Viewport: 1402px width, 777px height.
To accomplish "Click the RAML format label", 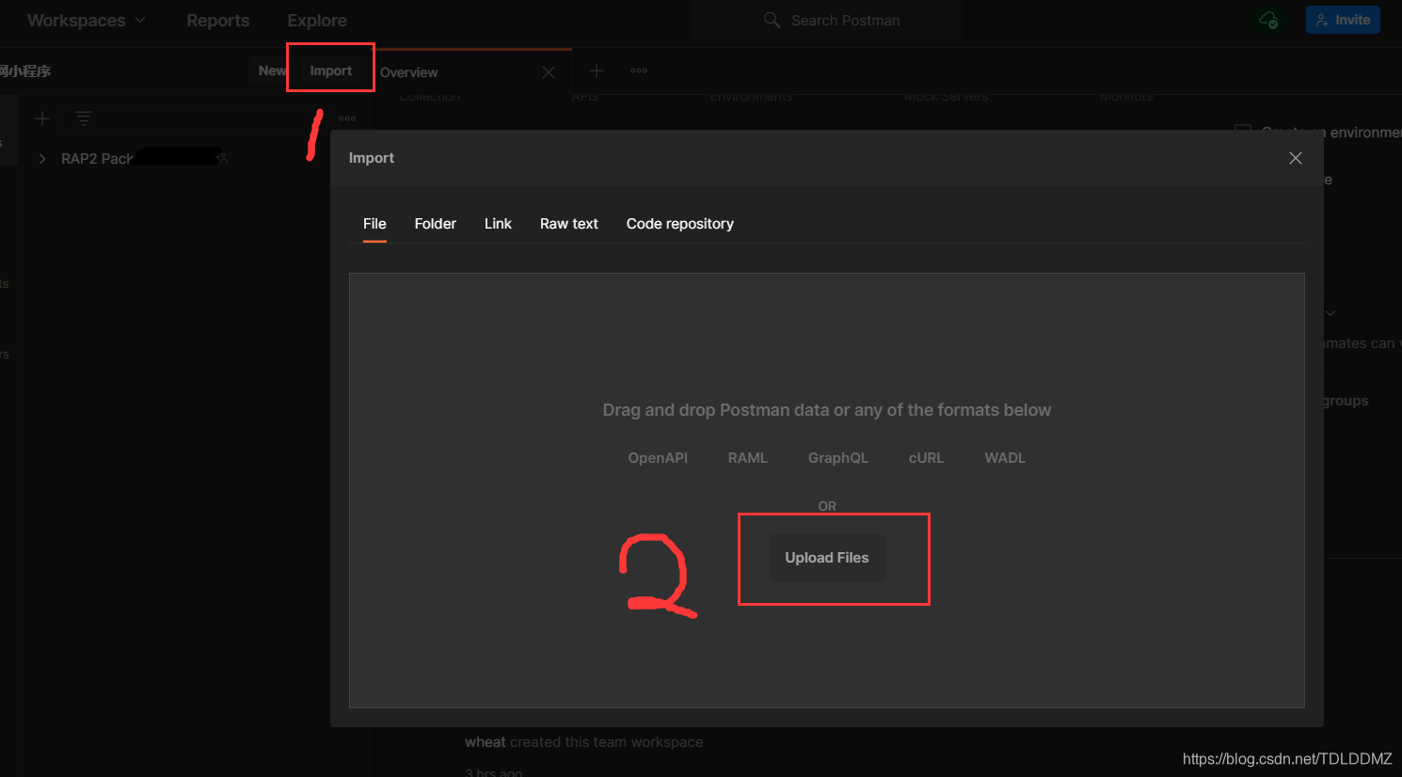I will (748, 458).
